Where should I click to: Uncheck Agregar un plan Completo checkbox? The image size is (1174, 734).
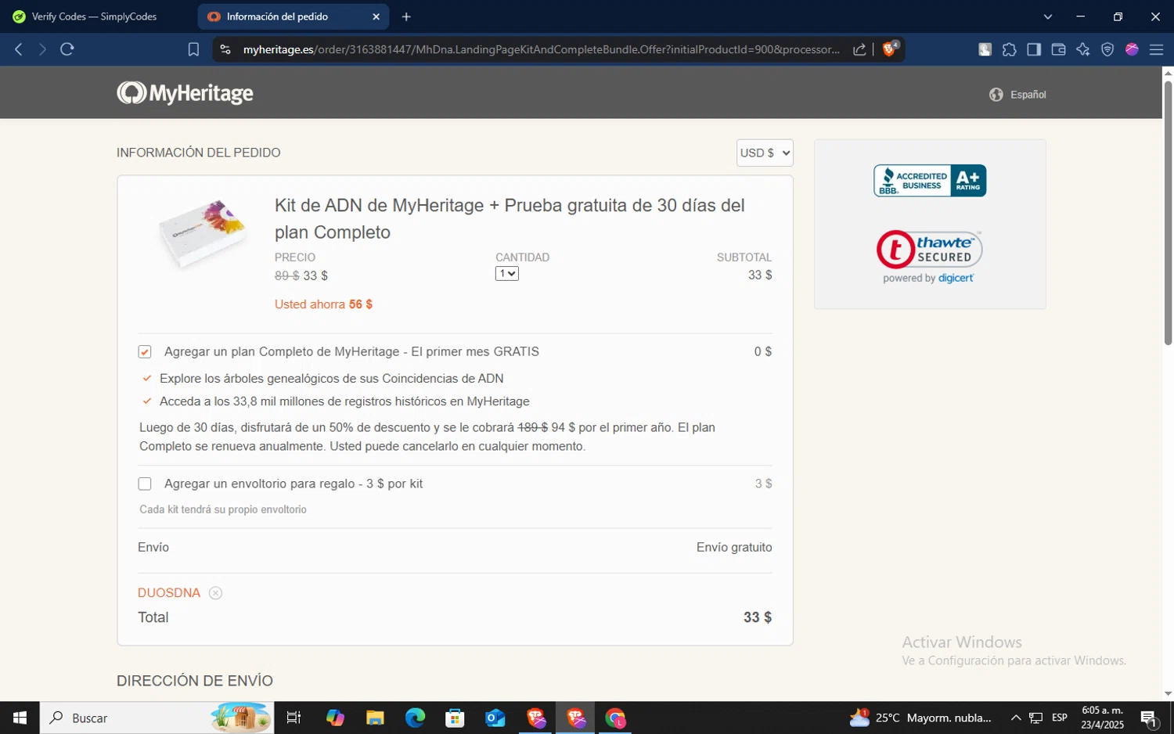click(x=145, y=352)
